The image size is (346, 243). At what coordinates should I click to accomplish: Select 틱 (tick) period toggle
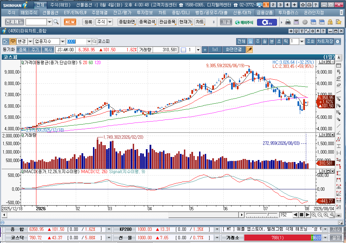(286, 42)
